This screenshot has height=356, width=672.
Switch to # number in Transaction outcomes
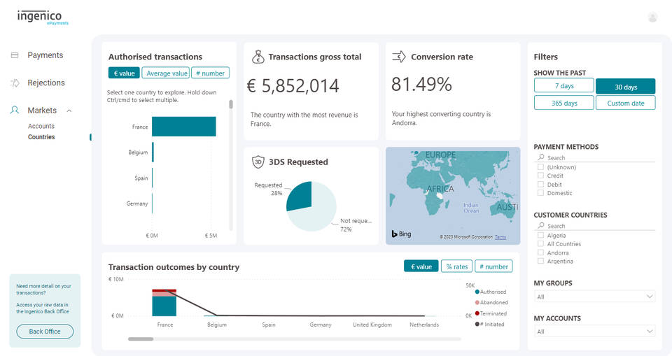point(493,266)
